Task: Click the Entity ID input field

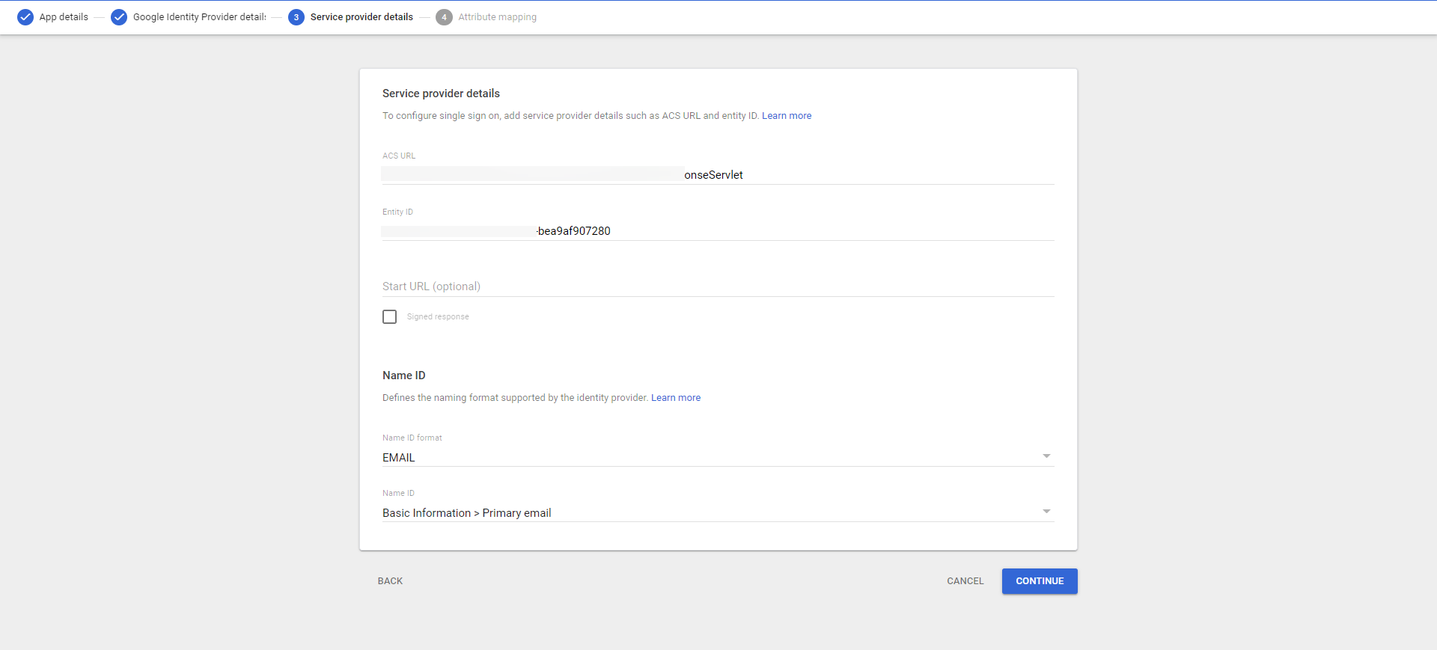Action: click(718, 231)
